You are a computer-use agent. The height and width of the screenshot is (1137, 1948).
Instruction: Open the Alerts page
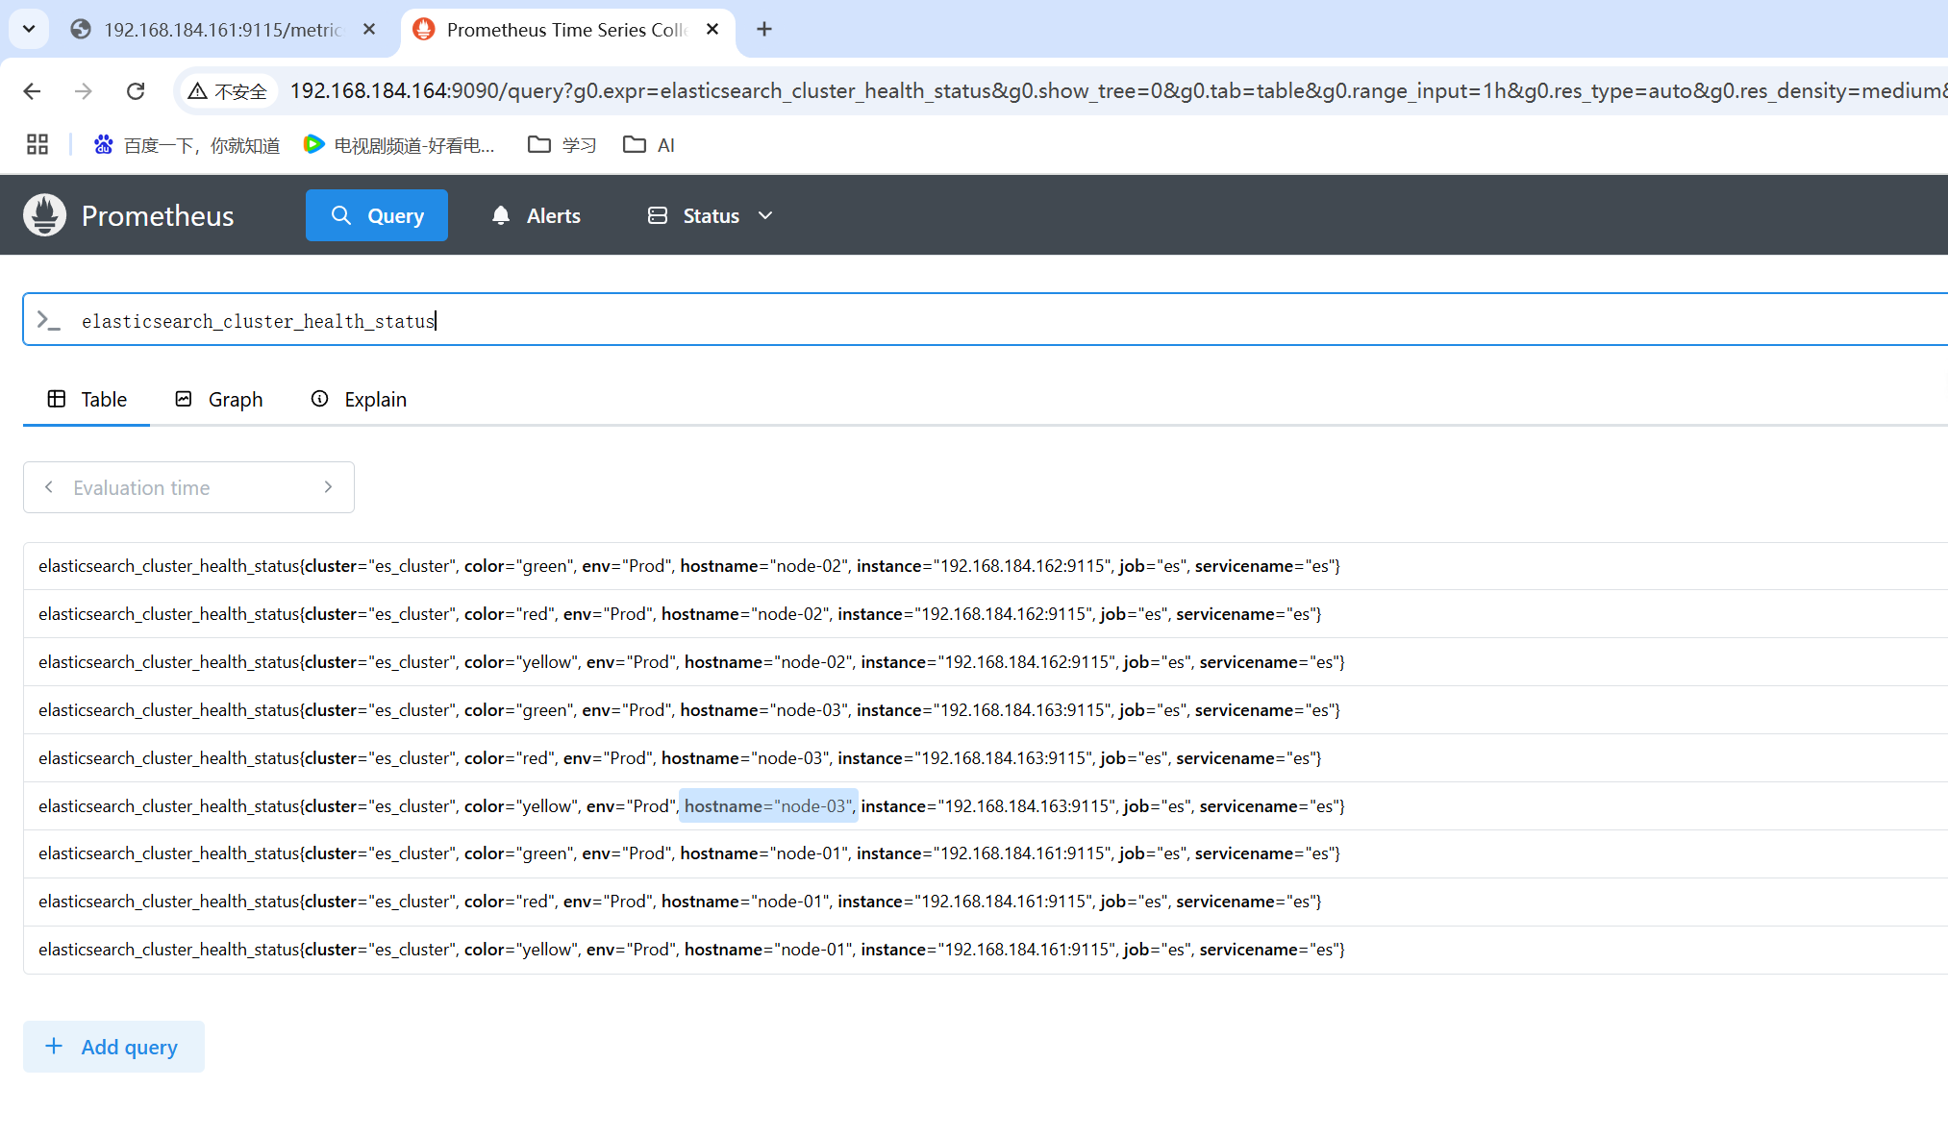click(536, 215)
